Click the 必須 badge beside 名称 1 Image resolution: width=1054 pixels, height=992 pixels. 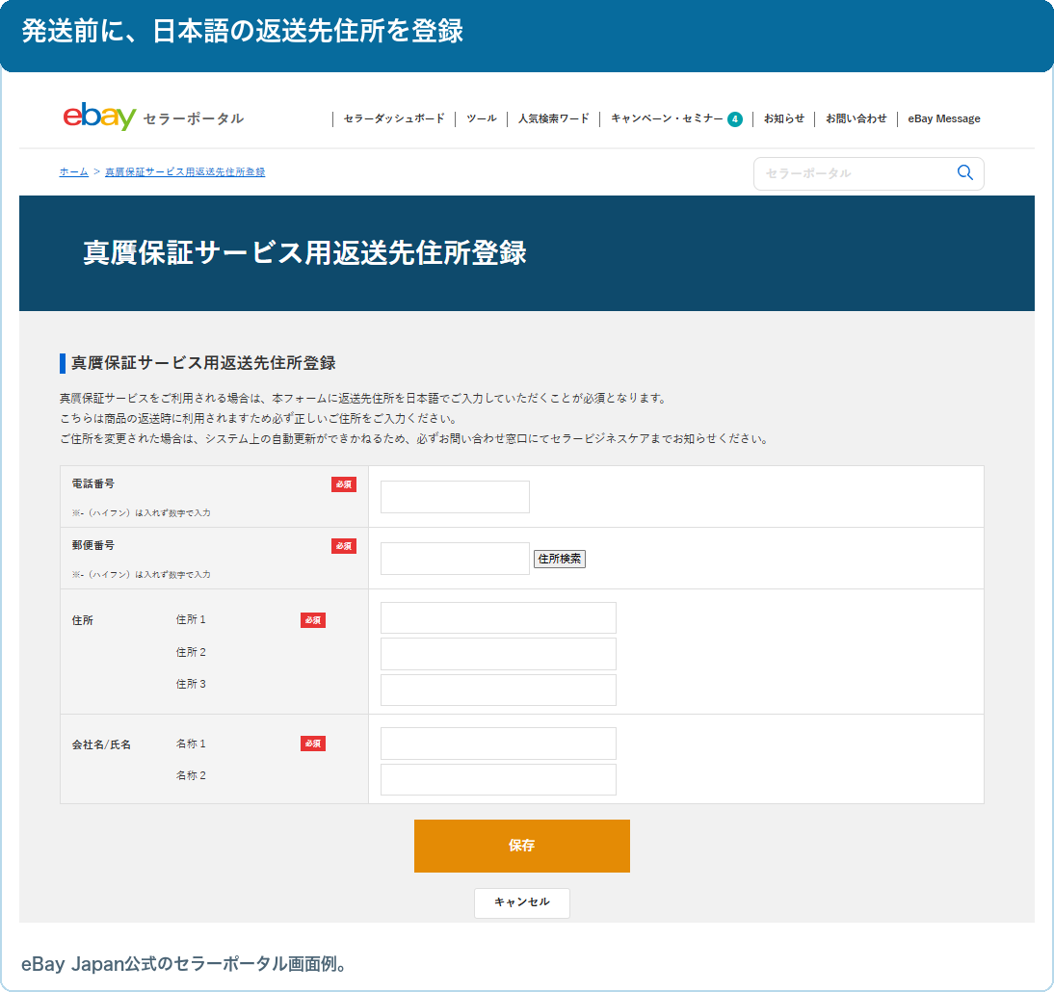point(312,744)
